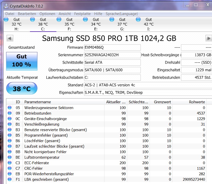Click the Rohwerte column header

click(x=189, y=102)
